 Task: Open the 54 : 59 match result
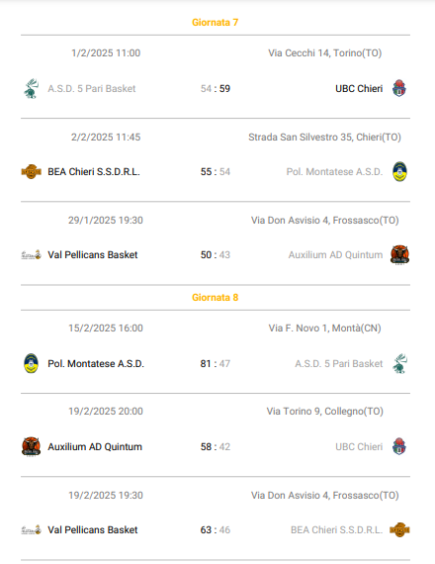coord(216,88)
